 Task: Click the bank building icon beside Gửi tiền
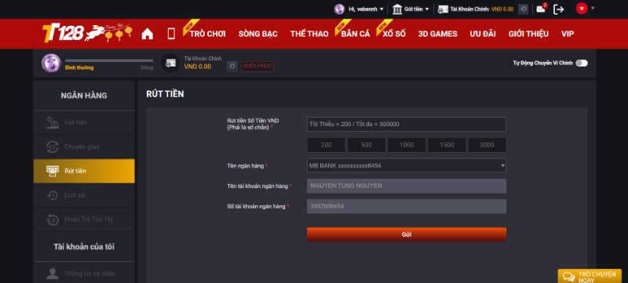(x=397, y=9)
